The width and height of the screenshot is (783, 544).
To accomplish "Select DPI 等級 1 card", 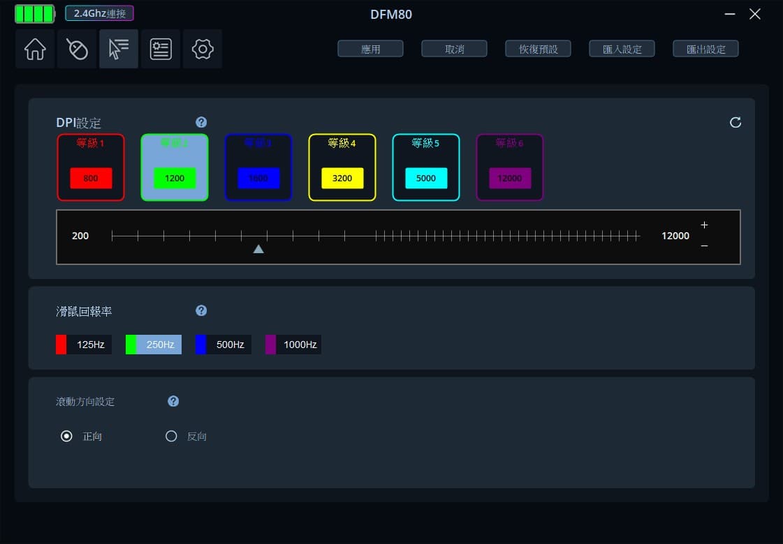I will [x=91, y=167].
